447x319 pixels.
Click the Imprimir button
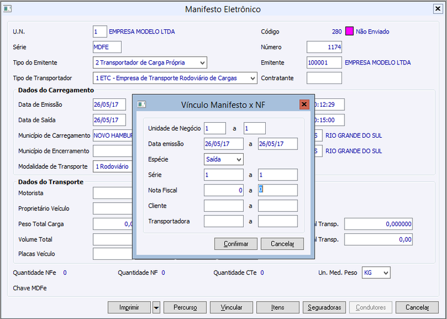click(129, 308)
